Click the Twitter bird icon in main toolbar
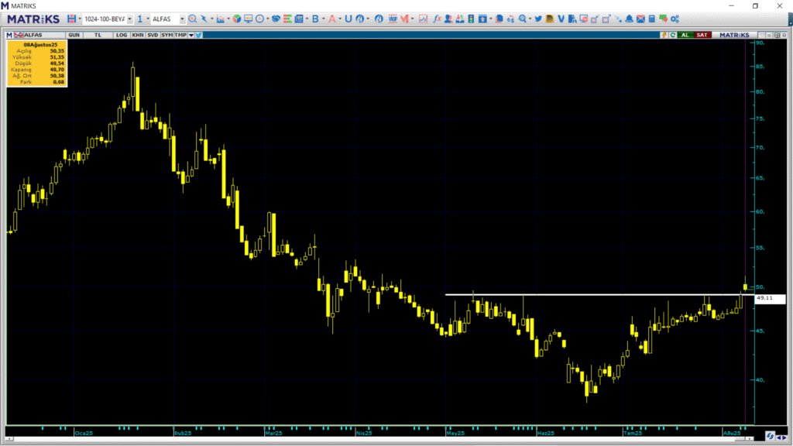793x446 pixels. click(538, 19)
